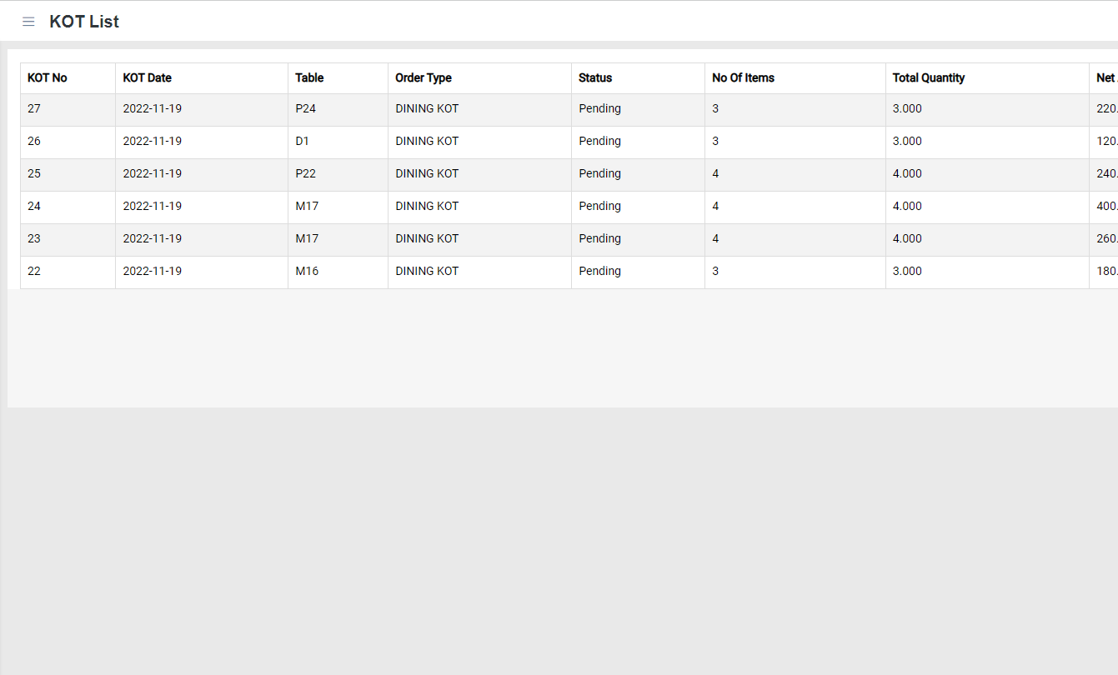Click the Order Type column header

pos(424,77)
